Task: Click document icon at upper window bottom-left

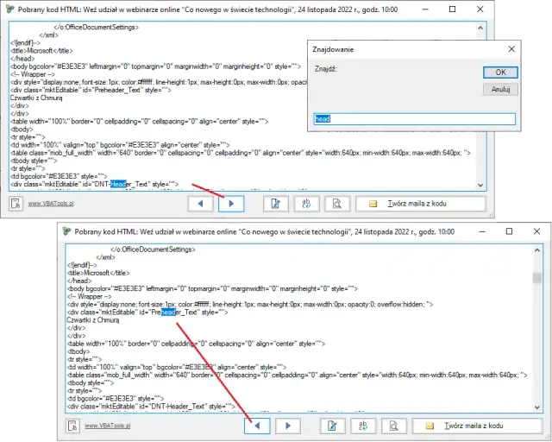Action: [x=16, y=205]
